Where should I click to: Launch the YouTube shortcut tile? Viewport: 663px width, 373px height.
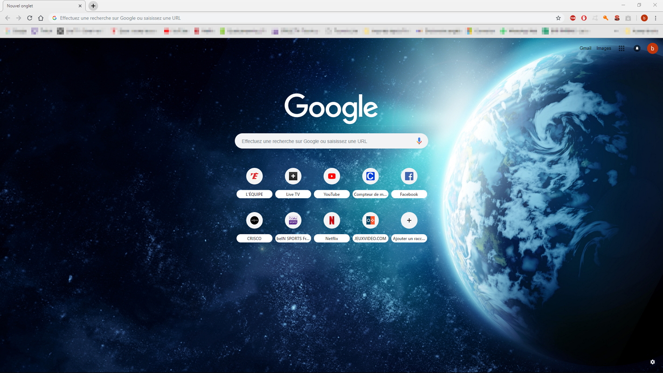(331, 183)
